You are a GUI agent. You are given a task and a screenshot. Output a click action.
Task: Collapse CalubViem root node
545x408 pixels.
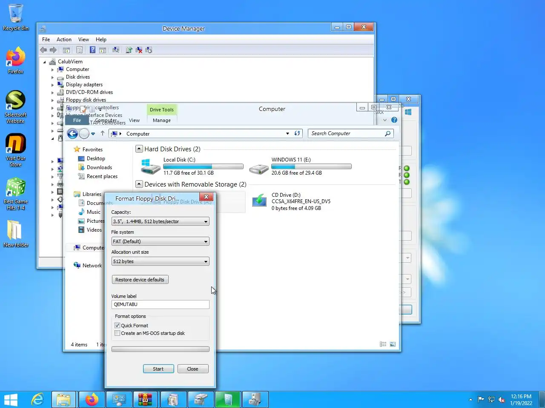45,62
